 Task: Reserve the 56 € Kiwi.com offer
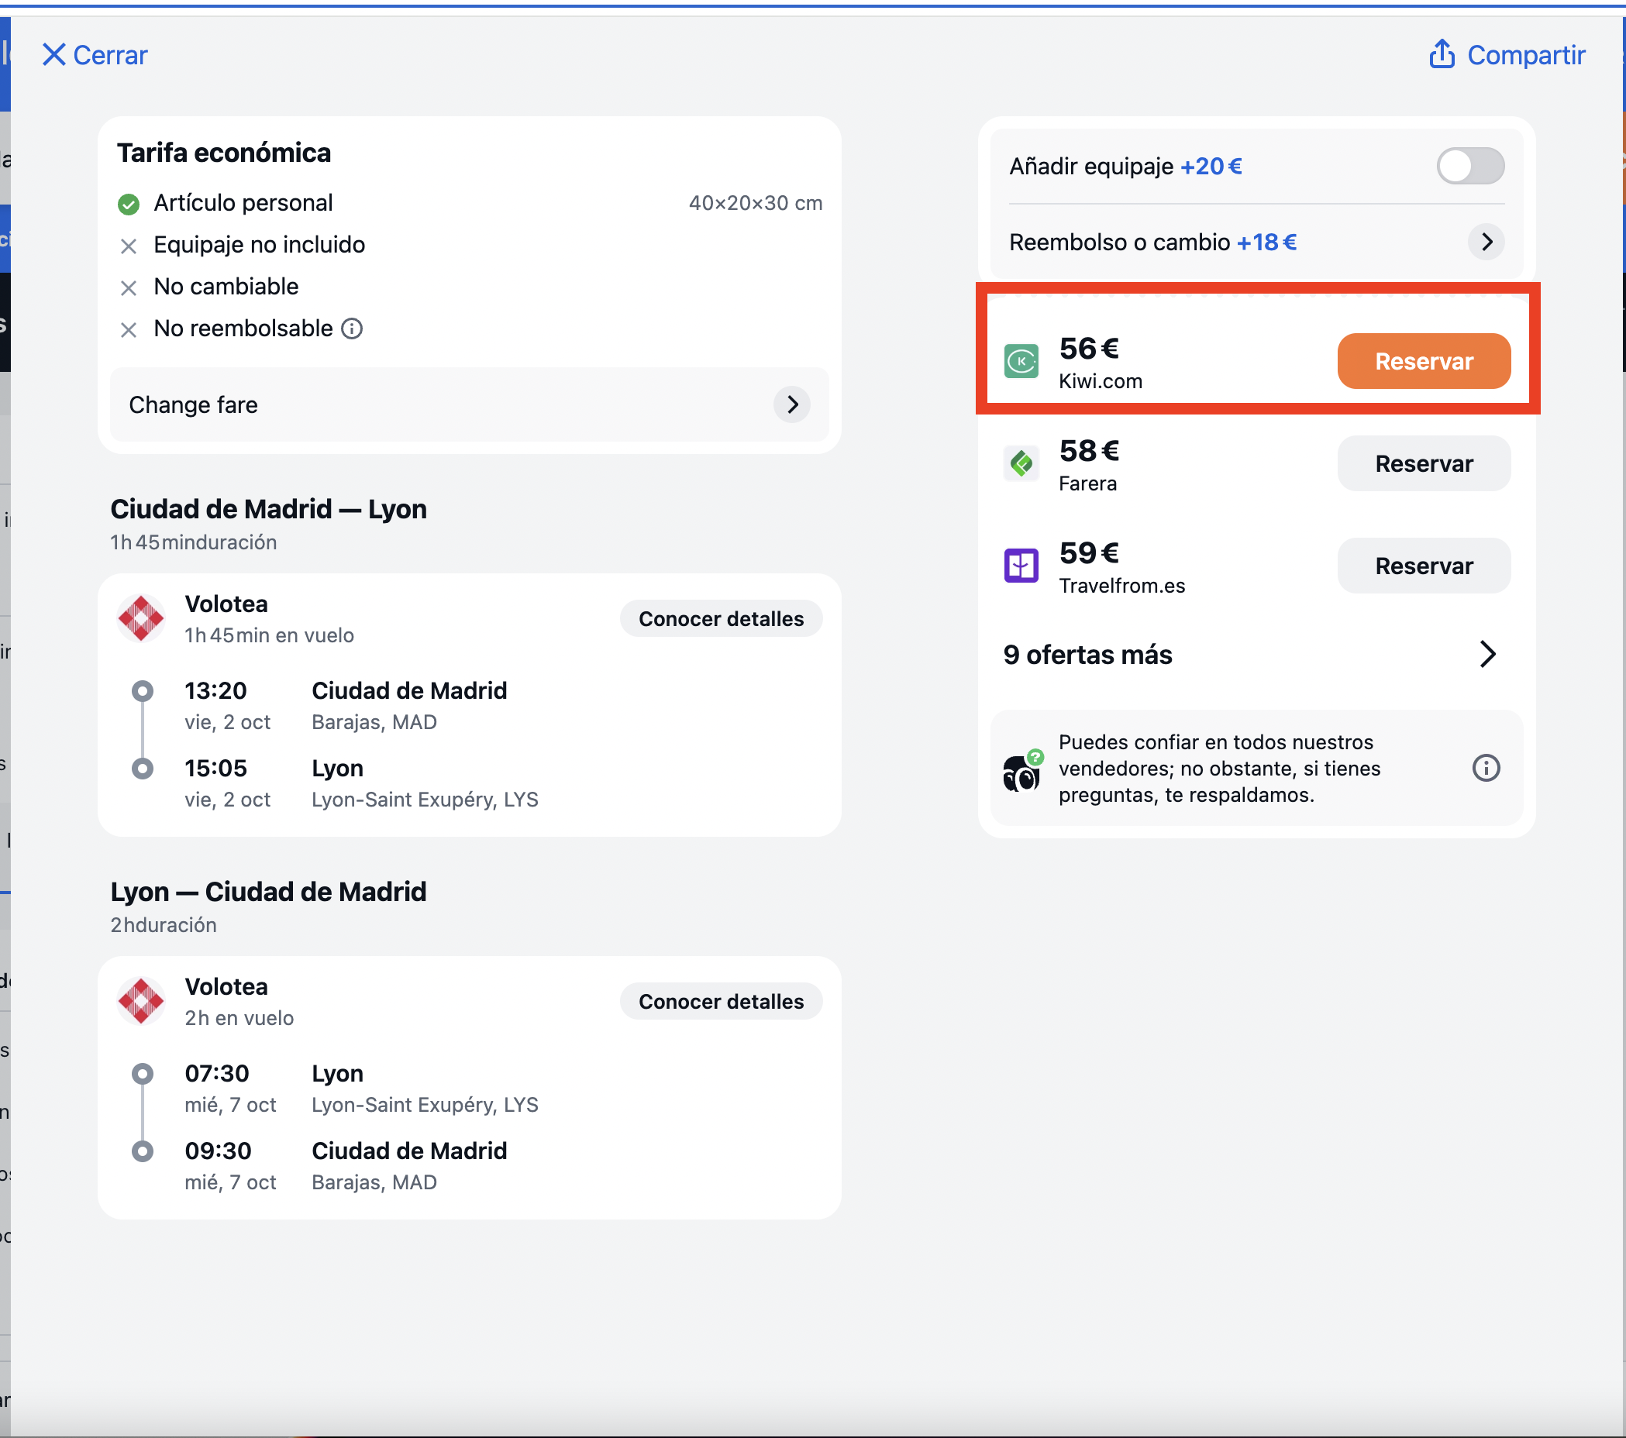point(1423,361)
